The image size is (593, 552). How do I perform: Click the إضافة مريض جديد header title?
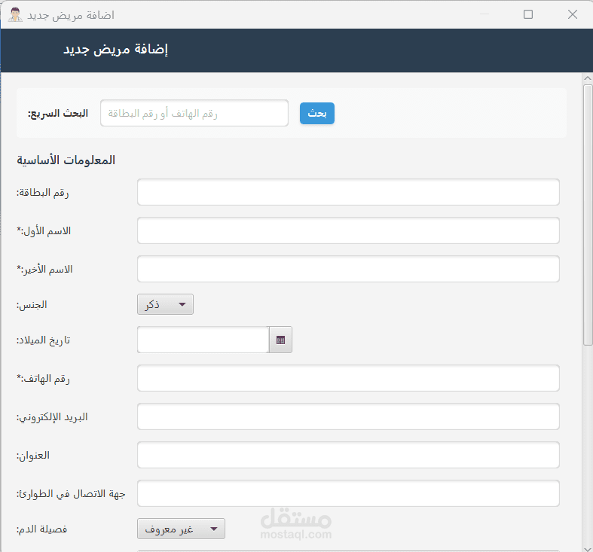tap(115, 49)
